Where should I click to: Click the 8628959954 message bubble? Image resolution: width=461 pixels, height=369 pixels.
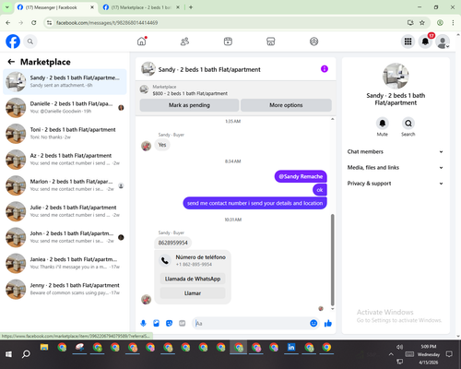pos(172,243)
